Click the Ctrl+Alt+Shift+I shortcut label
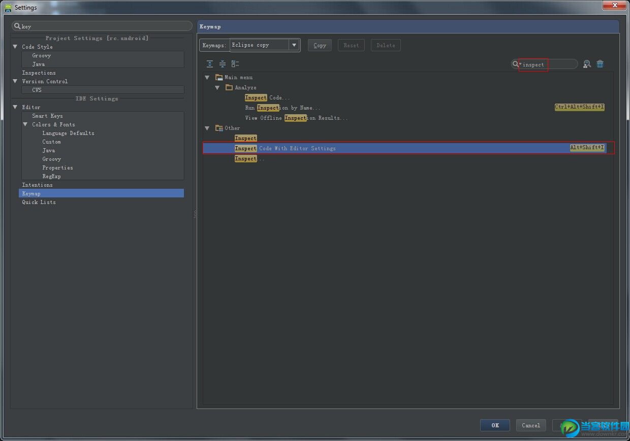Image resolution: width=630 pixels, height=441 pixels. point(580,107)
